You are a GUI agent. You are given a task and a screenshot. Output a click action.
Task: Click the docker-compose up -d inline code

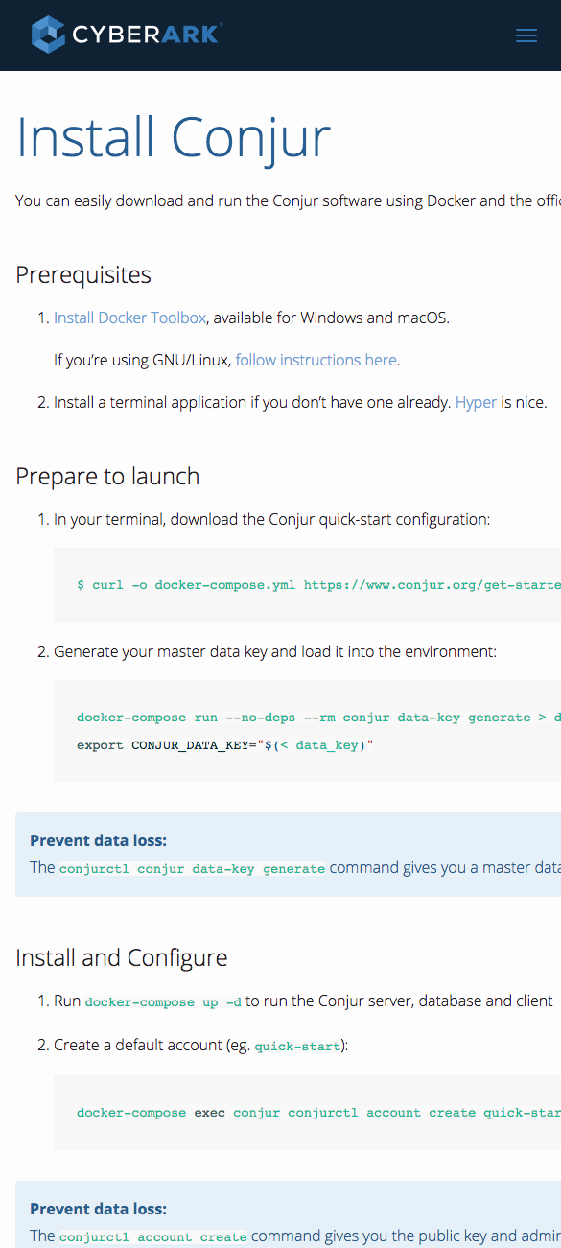(161, 1001)
